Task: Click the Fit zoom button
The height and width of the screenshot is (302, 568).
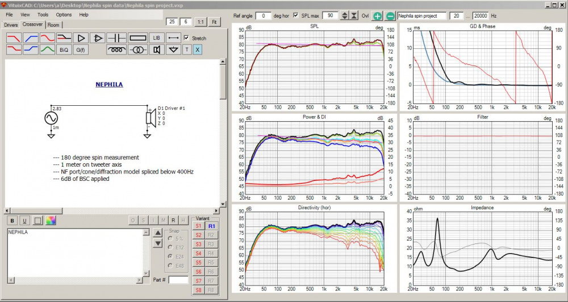Action: (x=214, y=22)
